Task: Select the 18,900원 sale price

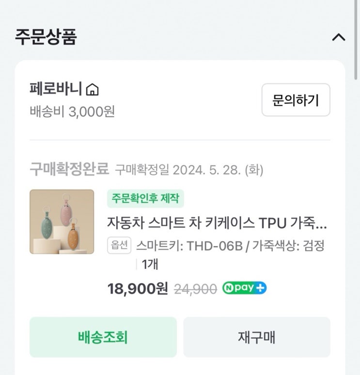Action: tap(137, 289)
